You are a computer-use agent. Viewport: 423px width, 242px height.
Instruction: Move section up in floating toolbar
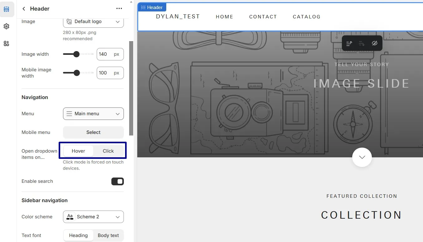(349, 44)
